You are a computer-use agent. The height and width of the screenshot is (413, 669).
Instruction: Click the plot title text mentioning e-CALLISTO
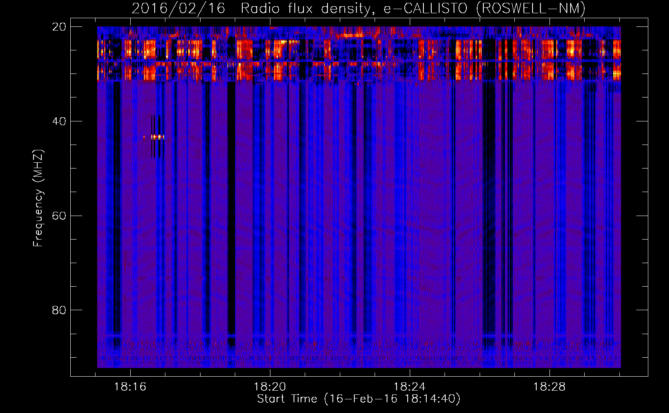coord(358,8)
